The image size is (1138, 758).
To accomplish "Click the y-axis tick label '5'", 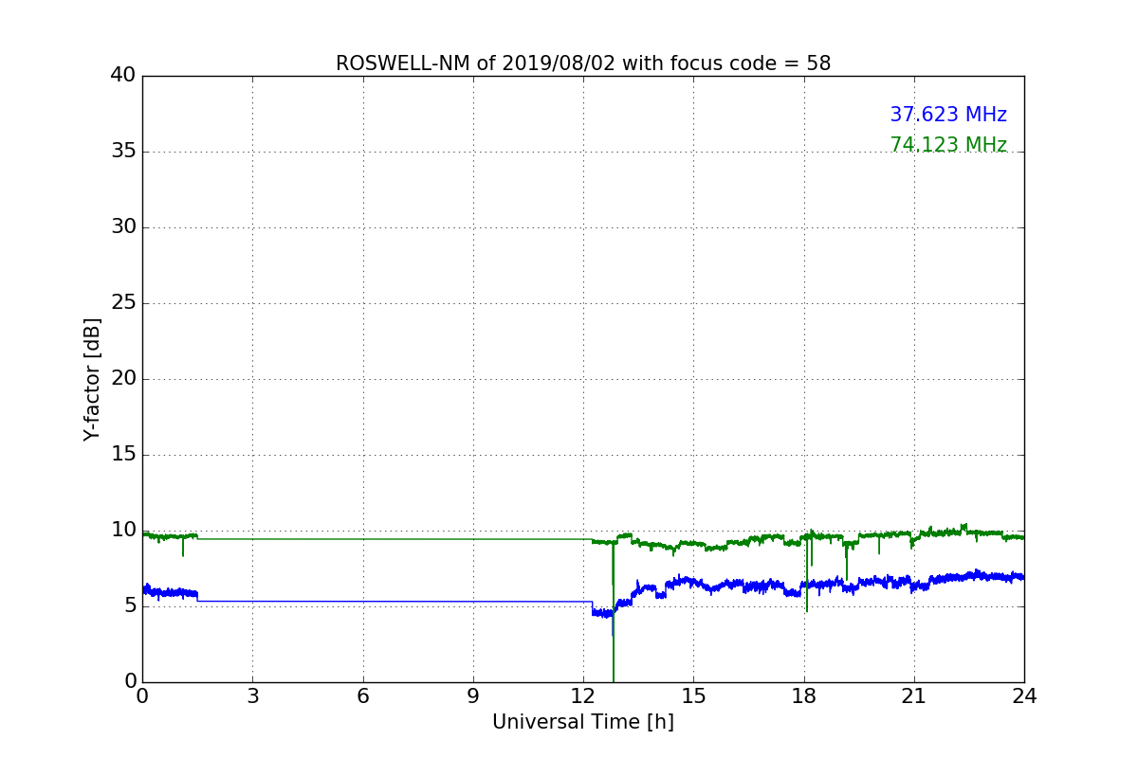I will click(130, 605).
